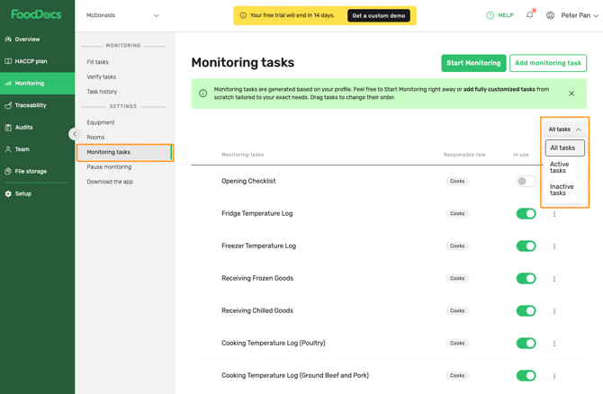This screenshot has width=603, height=394.
Task: Click info icon in green notice
Action: click(x=203, y=94)
